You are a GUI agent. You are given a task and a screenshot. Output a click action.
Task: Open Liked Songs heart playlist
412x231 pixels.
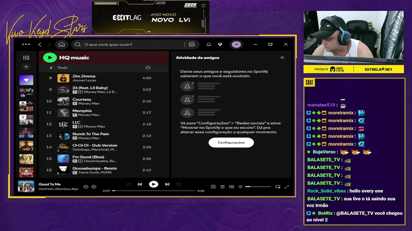[x=26, y=80]
